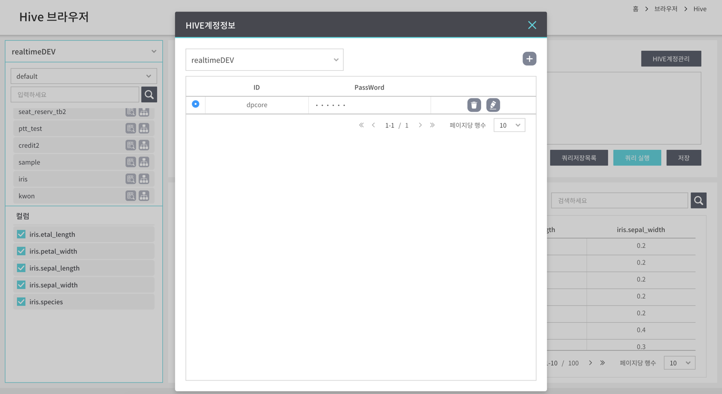Screen dimensions: 722x394
Task: Uncheck the iris.sepal_length column
Action: (21, 268)
